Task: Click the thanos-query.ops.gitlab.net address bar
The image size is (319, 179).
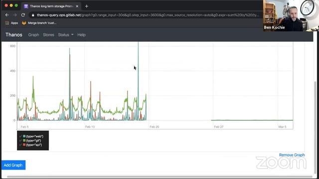Action: pyautogui.click(x=146, y=15)
